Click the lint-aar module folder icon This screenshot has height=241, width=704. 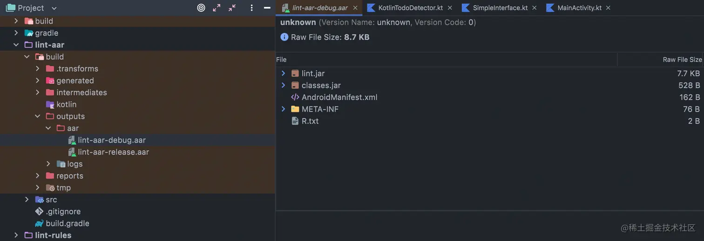point(28,45)
